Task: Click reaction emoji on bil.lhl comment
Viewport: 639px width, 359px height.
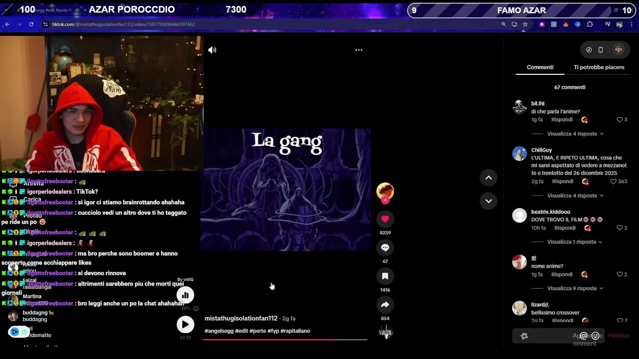Action: click(585, 120)
